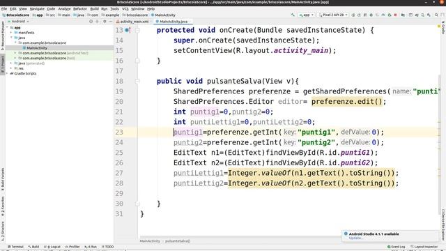The width and height of the screenshot is (446, 251).
Task: Open the Terminal tool window
Action: (x=15, y=247)
